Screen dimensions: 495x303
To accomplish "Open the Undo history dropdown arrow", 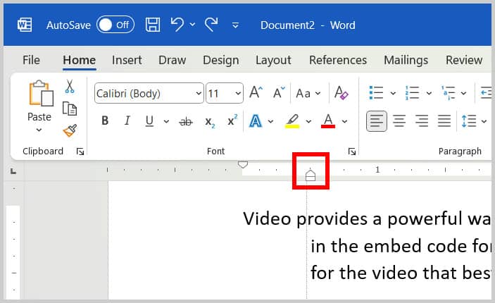I will point(192,25).
